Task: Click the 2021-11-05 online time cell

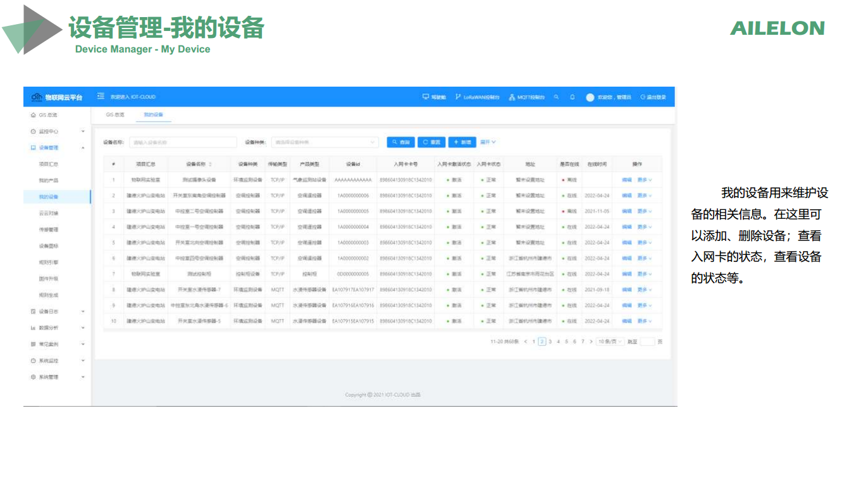Action: coord(597,211)
